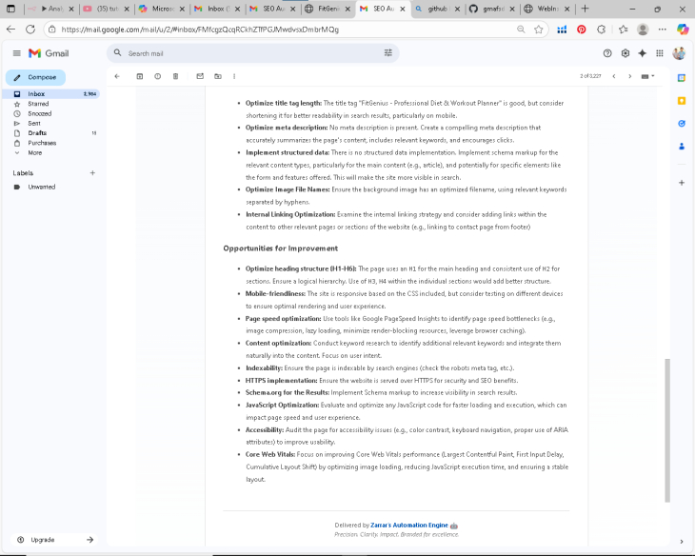Archive the open email
Screen dimensions: 695x556
[x=140, y=76]
